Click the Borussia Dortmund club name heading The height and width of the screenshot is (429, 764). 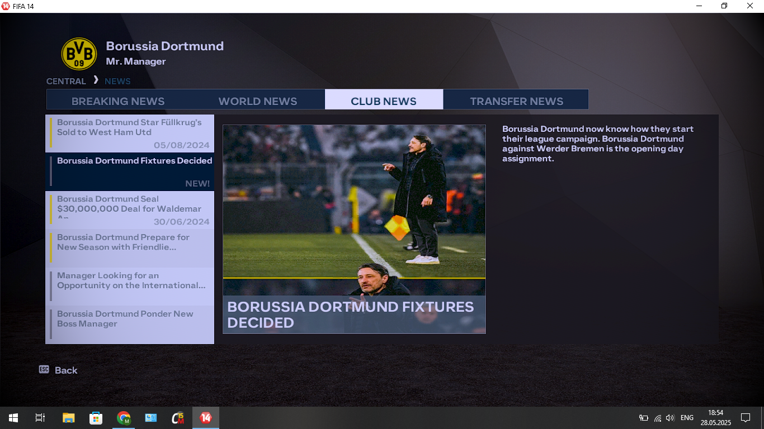[165, 46]
